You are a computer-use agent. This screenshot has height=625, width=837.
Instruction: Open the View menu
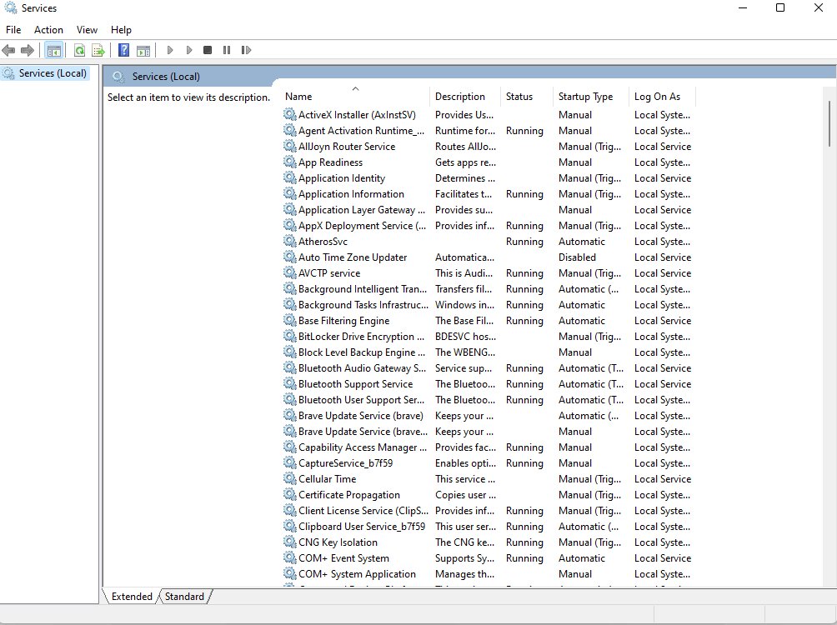[87, 30]
